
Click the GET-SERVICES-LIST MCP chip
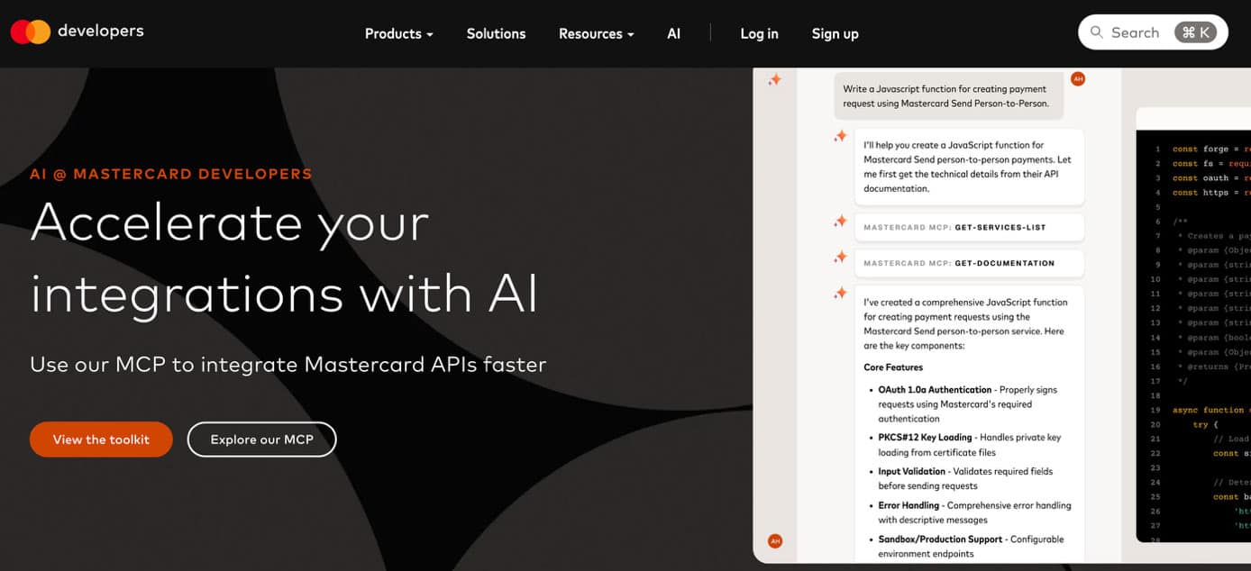(x=969, y=228)
